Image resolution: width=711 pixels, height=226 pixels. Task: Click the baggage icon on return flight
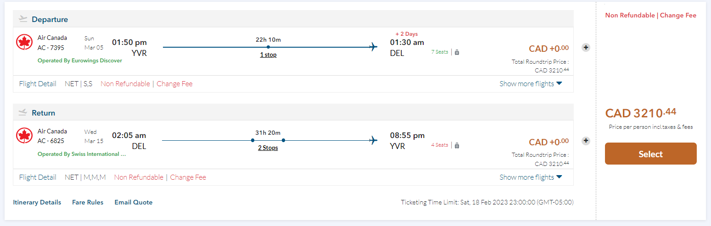457,145
